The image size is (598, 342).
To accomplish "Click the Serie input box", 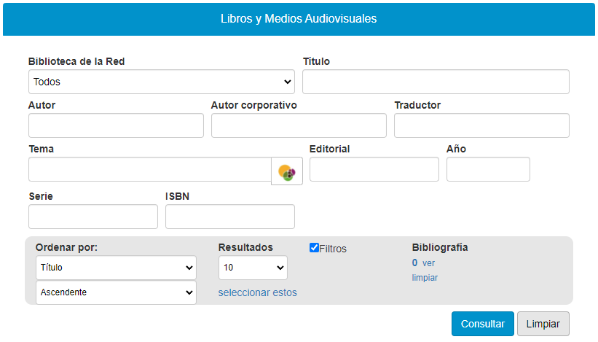I will [93, 217].
